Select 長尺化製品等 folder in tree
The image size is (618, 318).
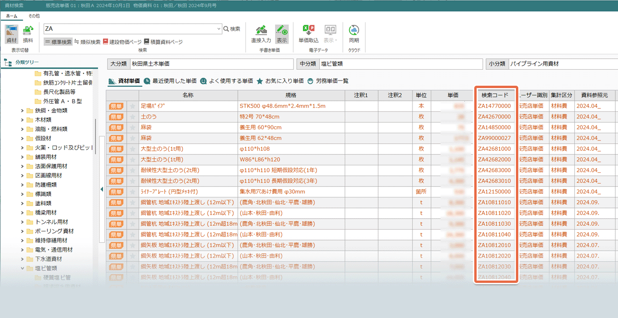pyautogui.click(x=55, y=92)
